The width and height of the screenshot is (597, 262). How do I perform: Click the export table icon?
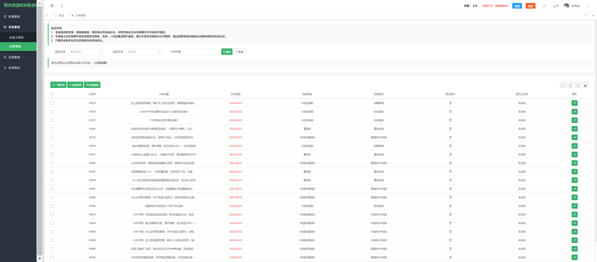click(585, 85)
